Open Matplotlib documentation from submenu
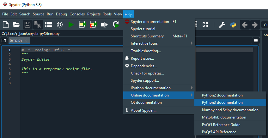The height and width of the screenshot is (138, 268). tap(230, 117)
